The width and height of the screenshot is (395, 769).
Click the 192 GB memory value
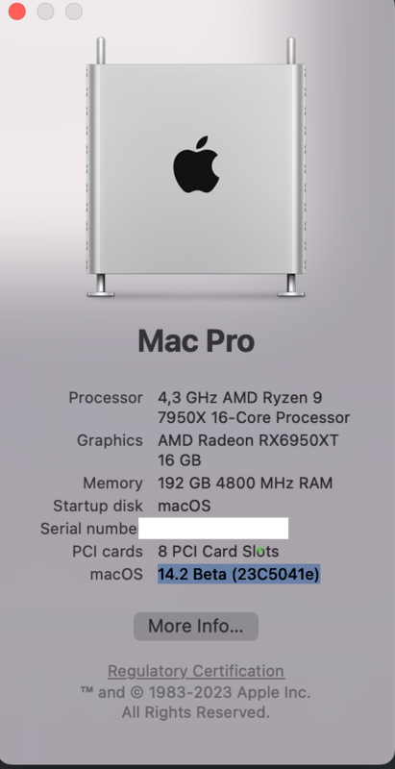(x=245, y=484)
